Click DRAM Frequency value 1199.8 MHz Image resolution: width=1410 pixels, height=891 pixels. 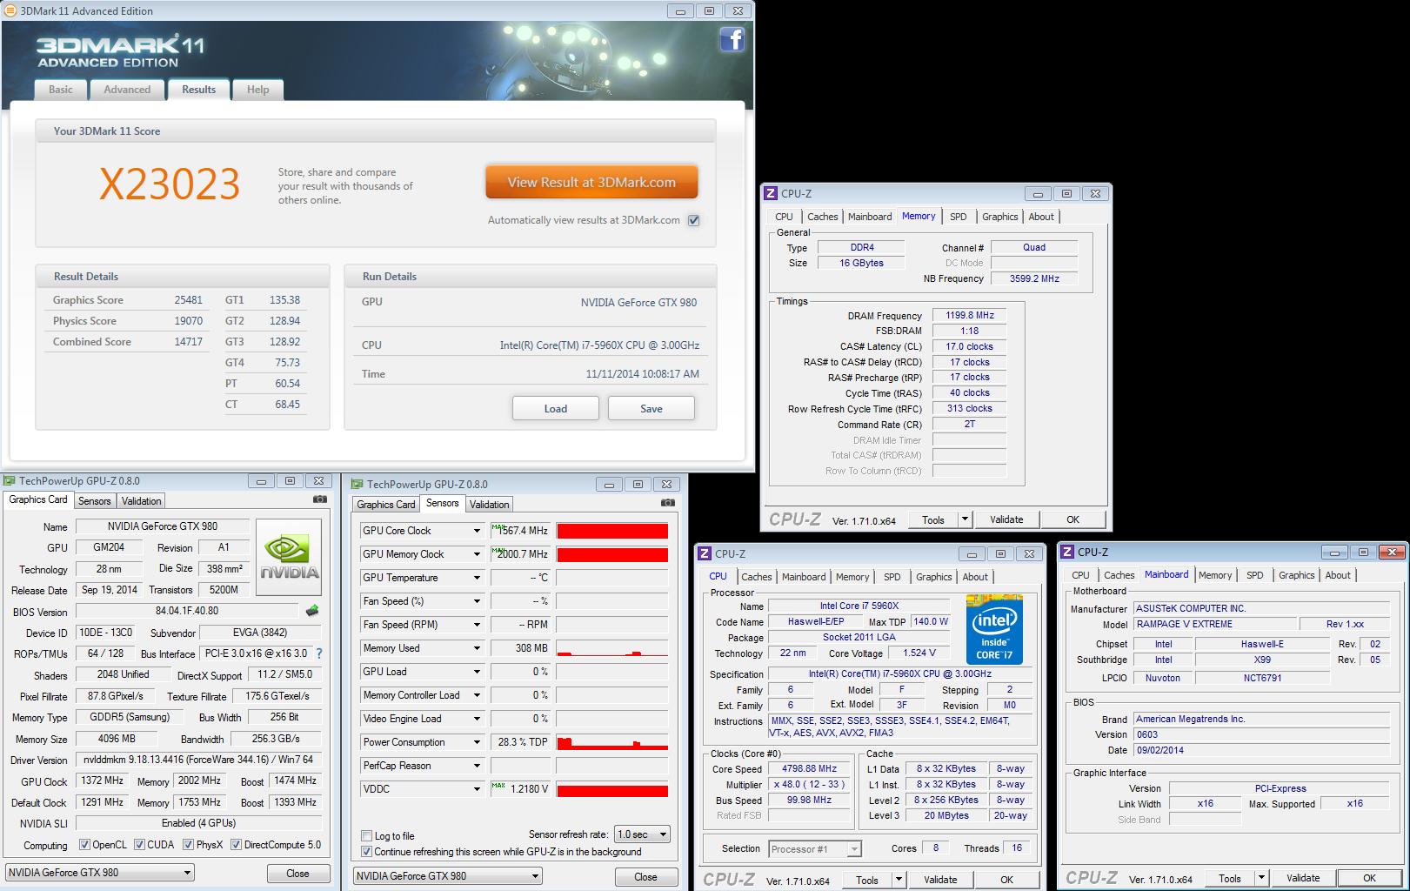pos(969,315)
